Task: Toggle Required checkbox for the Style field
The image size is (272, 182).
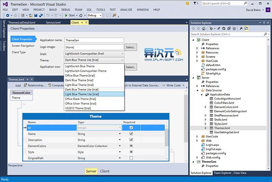Action: tap(131, 152)
